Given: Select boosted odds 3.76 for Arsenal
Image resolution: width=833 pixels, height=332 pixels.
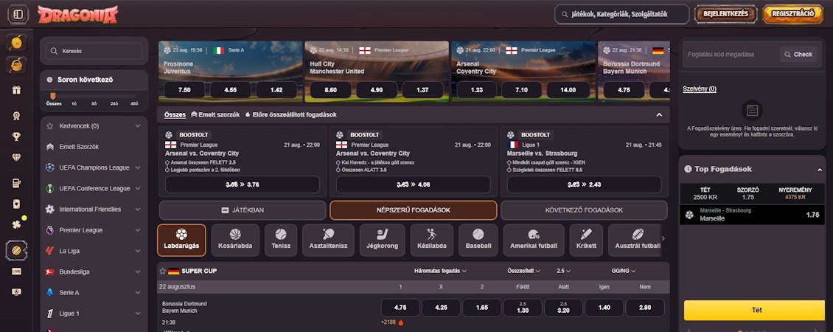Looking at the screenshot, I should pos(243,184).
